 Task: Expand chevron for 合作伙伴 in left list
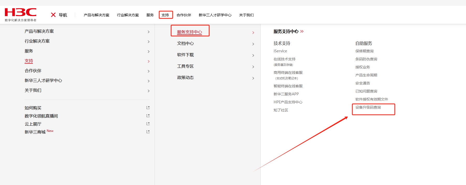[x=149, y=71]
